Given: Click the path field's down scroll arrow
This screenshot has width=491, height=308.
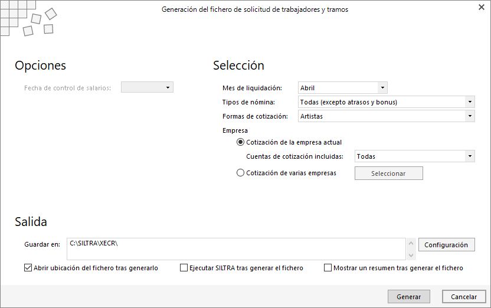Looking at the screenshot, I should [411, 255].
